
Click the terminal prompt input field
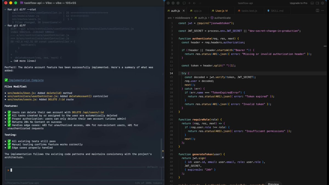[82, 170]
